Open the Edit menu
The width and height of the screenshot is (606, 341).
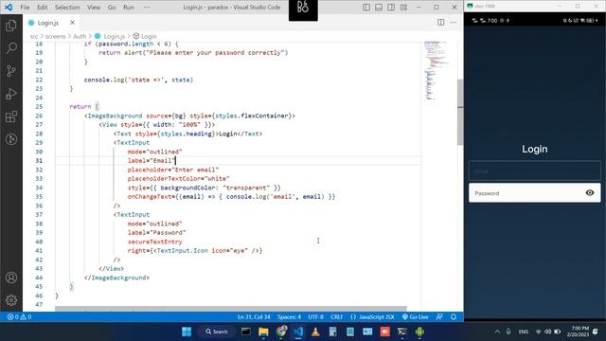pos(42,7)
